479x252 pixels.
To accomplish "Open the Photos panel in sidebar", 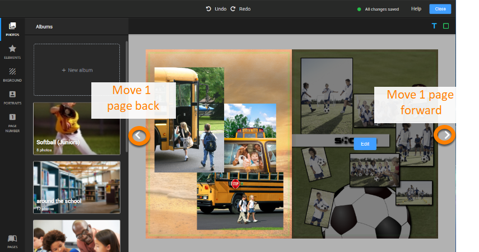I will coord(12,29).
